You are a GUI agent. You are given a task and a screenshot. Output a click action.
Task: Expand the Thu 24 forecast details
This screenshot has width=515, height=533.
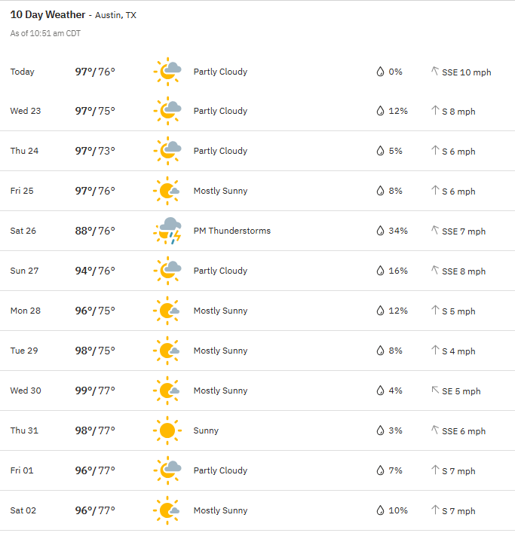click(x=257, y=151)
